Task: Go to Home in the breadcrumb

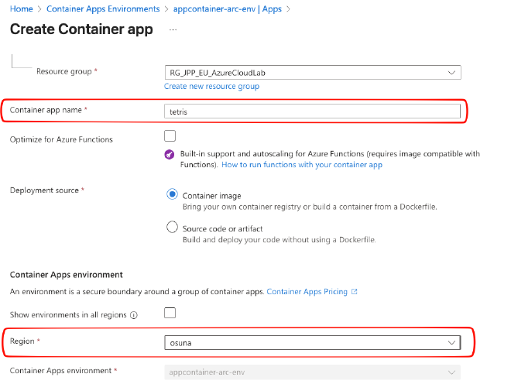Action: 21,9
